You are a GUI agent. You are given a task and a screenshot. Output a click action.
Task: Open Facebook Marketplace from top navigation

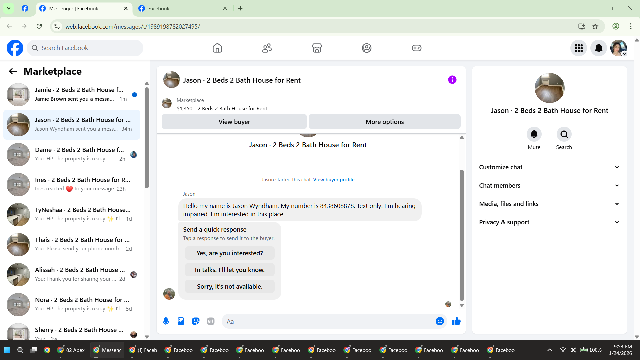pyautogui.click(x=317, y=48)
